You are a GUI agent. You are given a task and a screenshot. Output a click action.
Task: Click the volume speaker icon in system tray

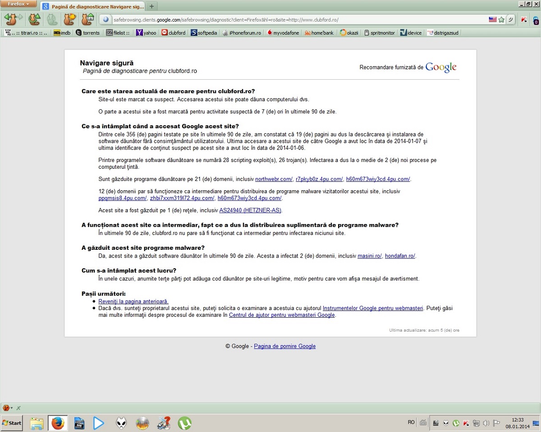pyautogui.click(x=486, y=423)
